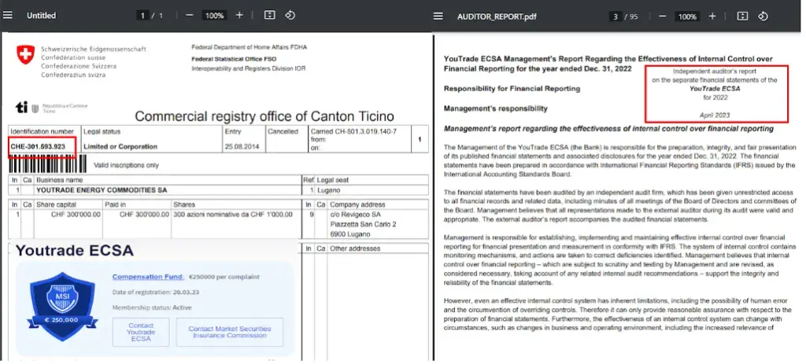Click paid in 'CHF 300'000.00' value
The height and width of the screenshot is (364, 806).
pos(145,214)
